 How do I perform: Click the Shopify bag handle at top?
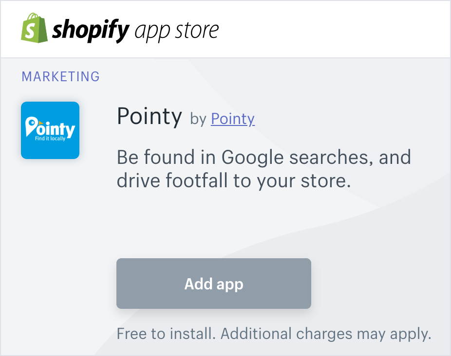[34, 16]
